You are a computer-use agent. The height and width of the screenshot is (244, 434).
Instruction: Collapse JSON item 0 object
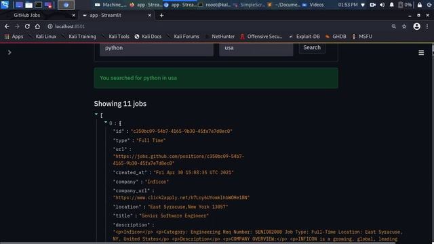(106, 122)
